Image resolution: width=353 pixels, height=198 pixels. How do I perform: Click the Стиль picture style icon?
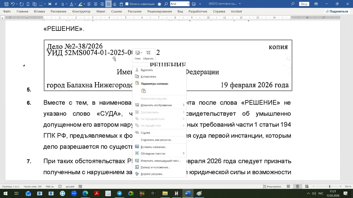pyautogui.click(x=138, y=55)
